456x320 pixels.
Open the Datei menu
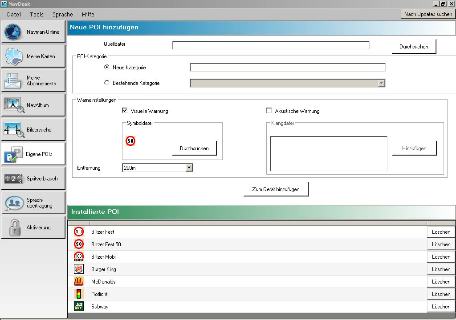[14, 14]
